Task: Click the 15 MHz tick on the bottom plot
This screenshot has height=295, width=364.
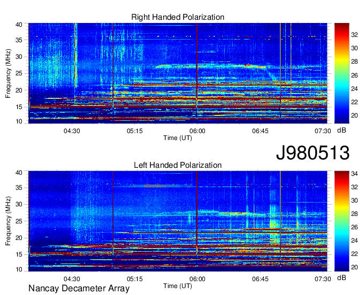Action: pos(19,255)
